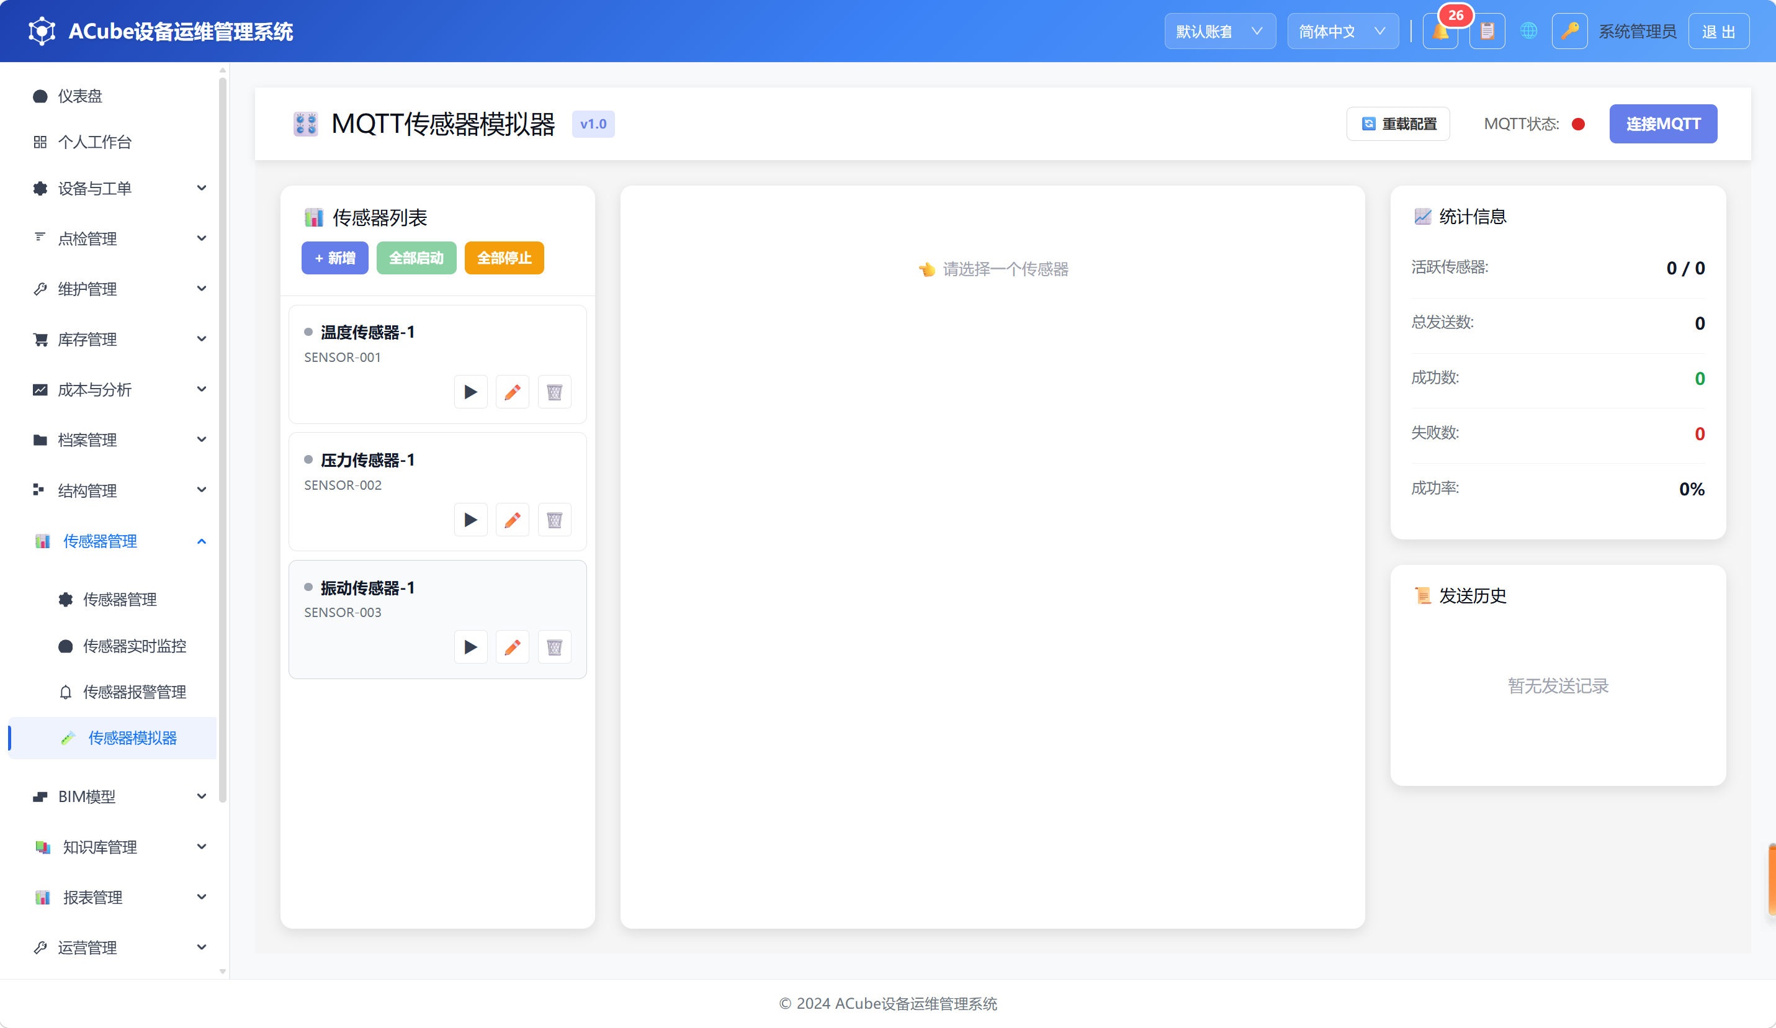Click the 新增 button to add sensor

point(334,258)
